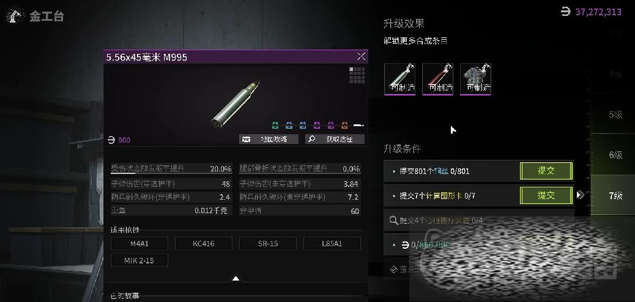The image size is (635, 302).
Task: Select the 5级 level tab
Action: 615,115
